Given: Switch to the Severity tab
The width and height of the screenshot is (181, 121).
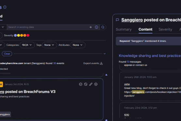Looking at the screenshot, I should click(165, 29).
